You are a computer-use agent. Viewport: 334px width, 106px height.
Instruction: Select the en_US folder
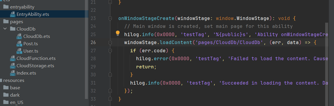[17, 102]
